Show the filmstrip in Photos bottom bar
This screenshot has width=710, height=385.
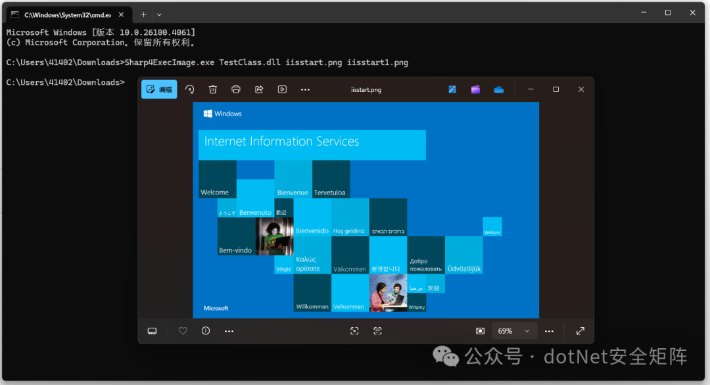coord(152,331)
